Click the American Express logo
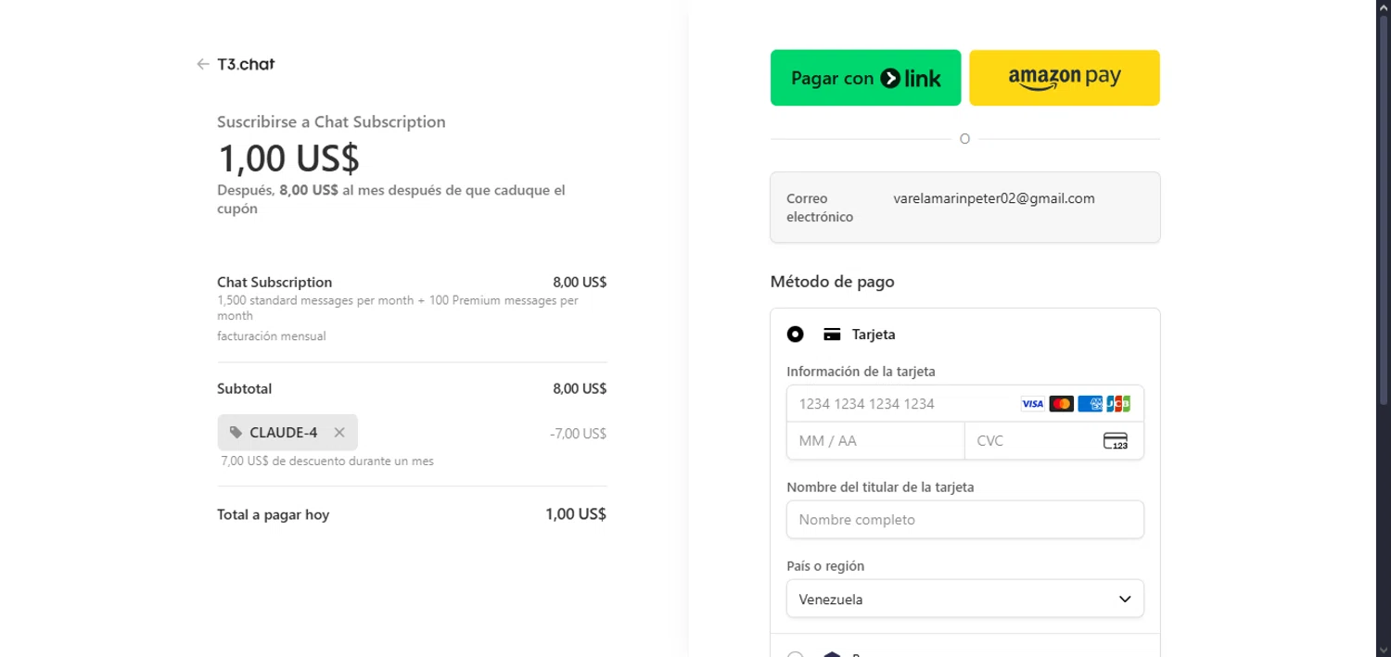This screenshot has width=1391, height=657. click(1090, 404)
